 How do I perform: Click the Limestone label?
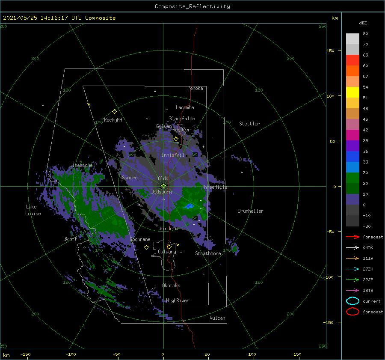pyautogui.click(x=81, y=165)
